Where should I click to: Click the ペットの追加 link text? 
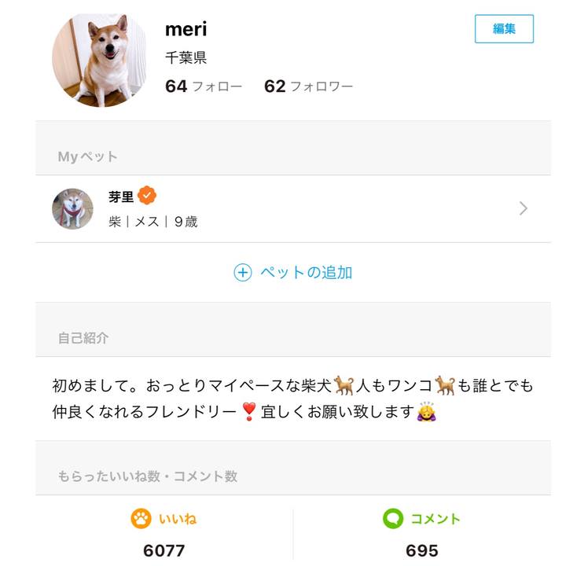click(306, 273)
